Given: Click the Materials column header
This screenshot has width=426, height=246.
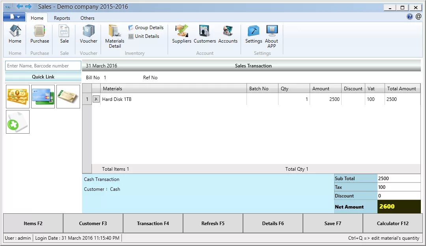Looking at the screenshot, I should (173, 89).
